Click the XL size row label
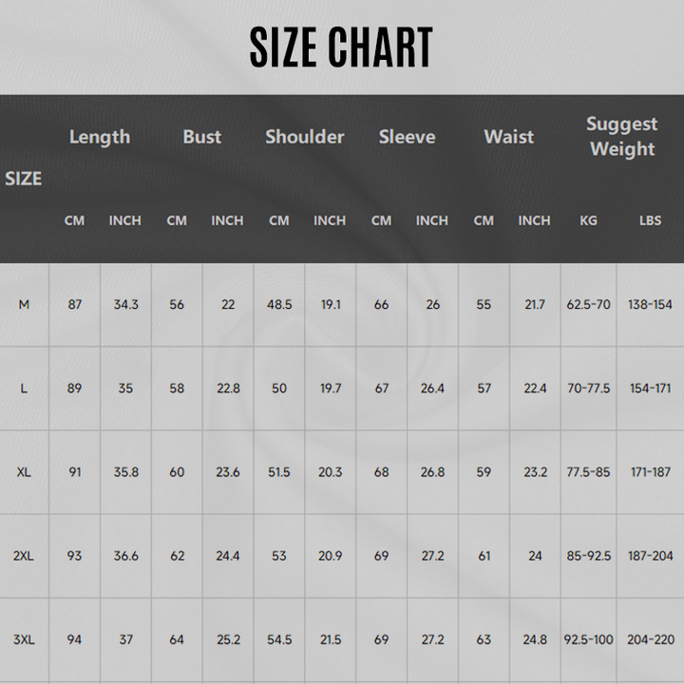Screen dimensions: 684x684 24,472
